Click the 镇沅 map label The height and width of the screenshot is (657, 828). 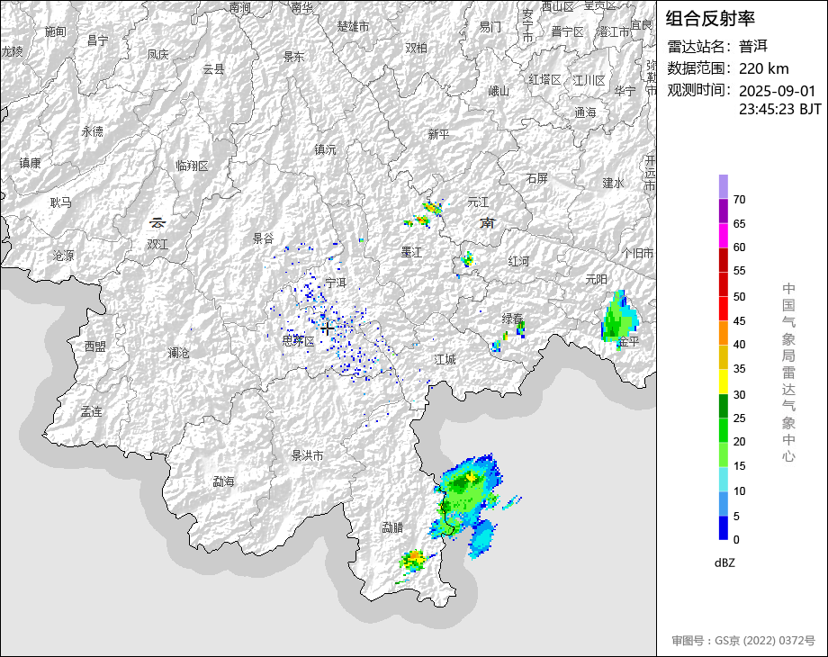(325, 149)
